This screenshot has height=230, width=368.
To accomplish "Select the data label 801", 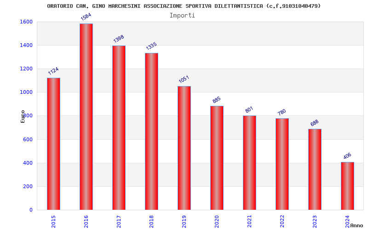I will (249, 109).
